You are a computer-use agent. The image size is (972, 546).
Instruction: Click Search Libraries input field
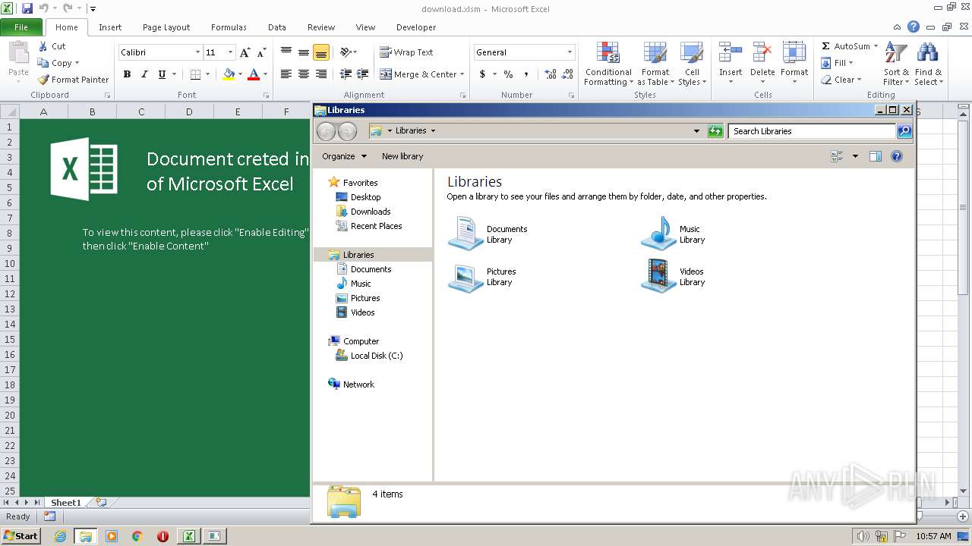coord(812,131)
